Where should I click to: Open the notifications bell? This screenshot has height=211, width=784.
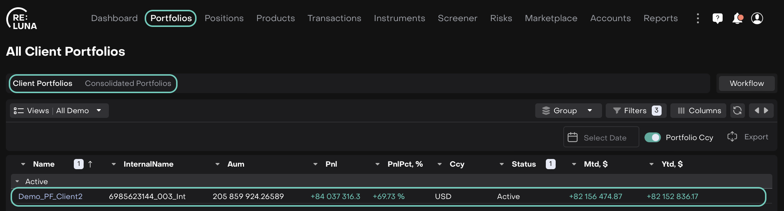point(738,18)
